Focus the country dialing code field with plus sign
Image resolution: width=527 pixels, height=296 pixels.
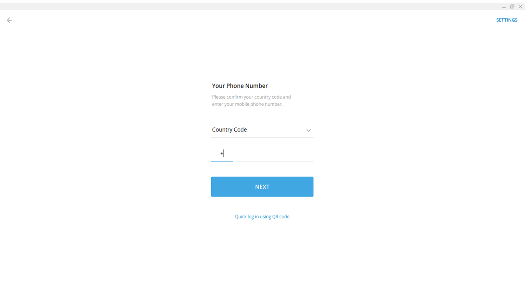222,153
